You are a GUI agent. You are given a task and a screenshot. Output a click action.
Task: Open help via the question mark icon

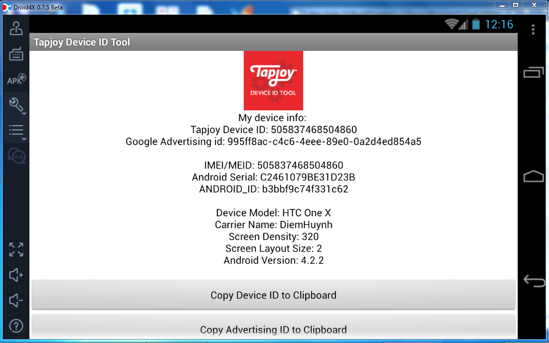click(16, 326)
